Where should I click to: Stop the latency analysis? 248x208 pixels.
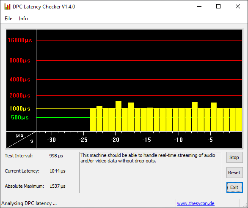click(234, 157)
